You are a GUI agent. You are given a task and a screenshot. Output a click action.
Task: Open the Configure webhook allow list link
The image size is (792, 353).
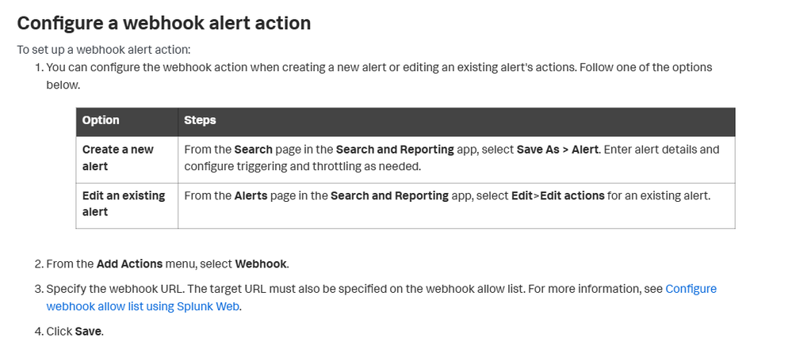tap(381, 298)
